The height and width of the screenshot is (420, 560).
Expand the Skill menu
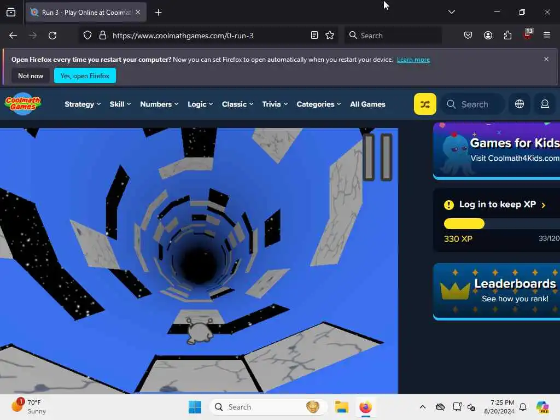120,104
